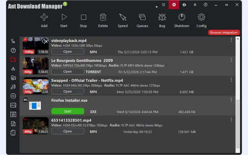Select the title videoplayback.mp4
Screen dimensions: 248x155
(69, 41)
